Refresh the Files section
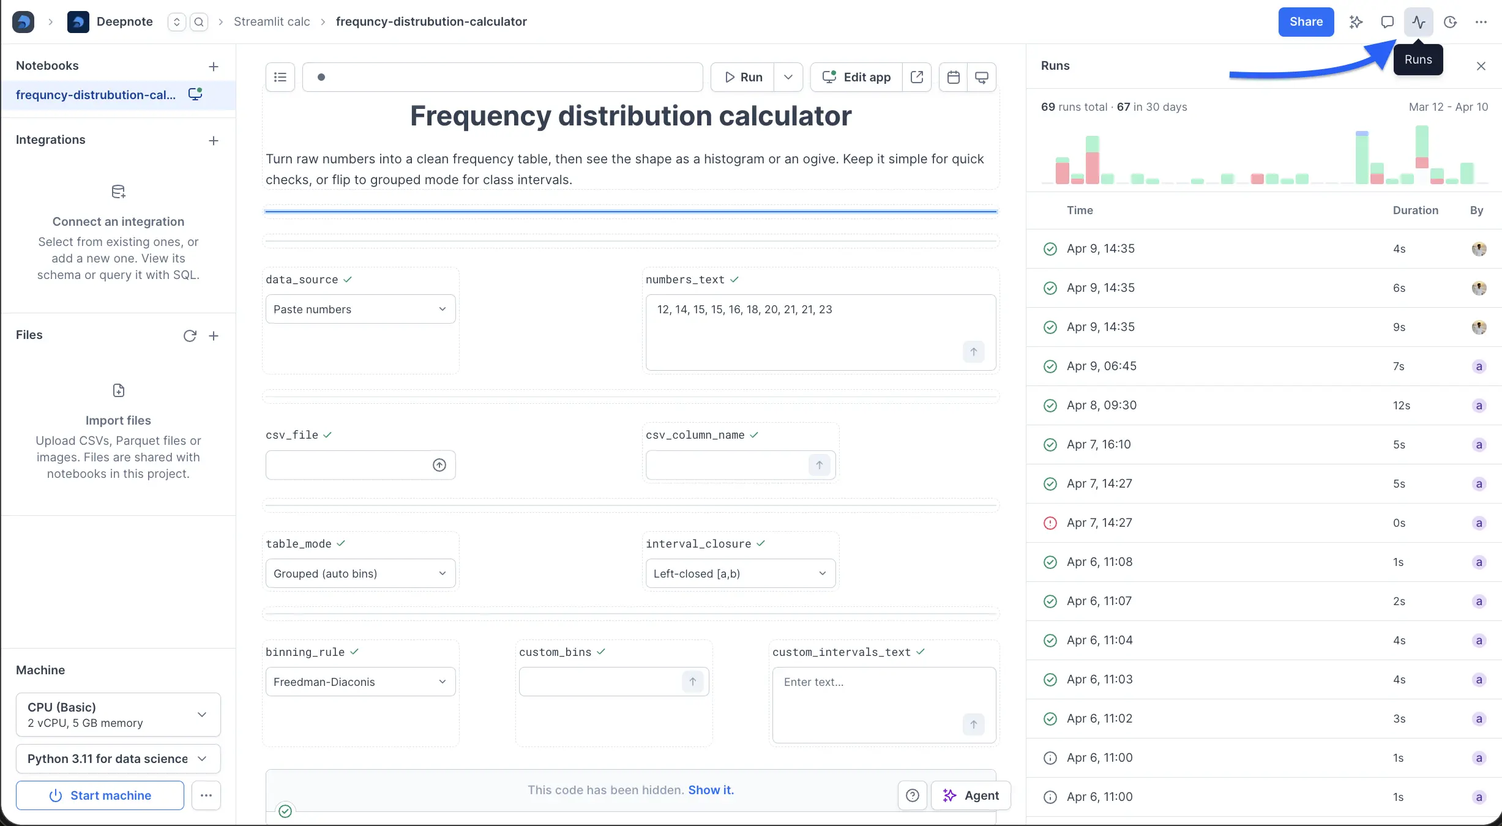This screenshot has height=826, width=1502. click(x=190, y=336)
